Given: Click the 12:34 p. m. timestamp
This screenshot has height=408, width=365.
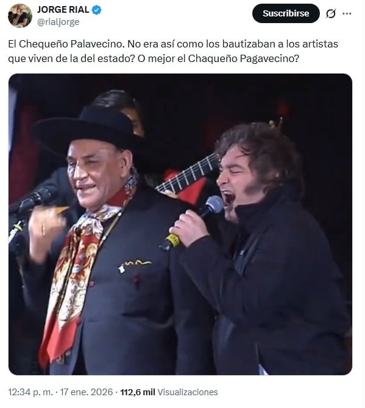Looking at the screenshot, I should 30,392.
